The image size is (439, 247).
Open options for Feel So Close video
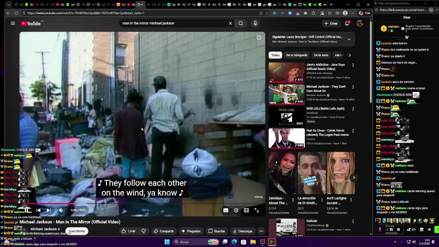(x=353, y=131)
